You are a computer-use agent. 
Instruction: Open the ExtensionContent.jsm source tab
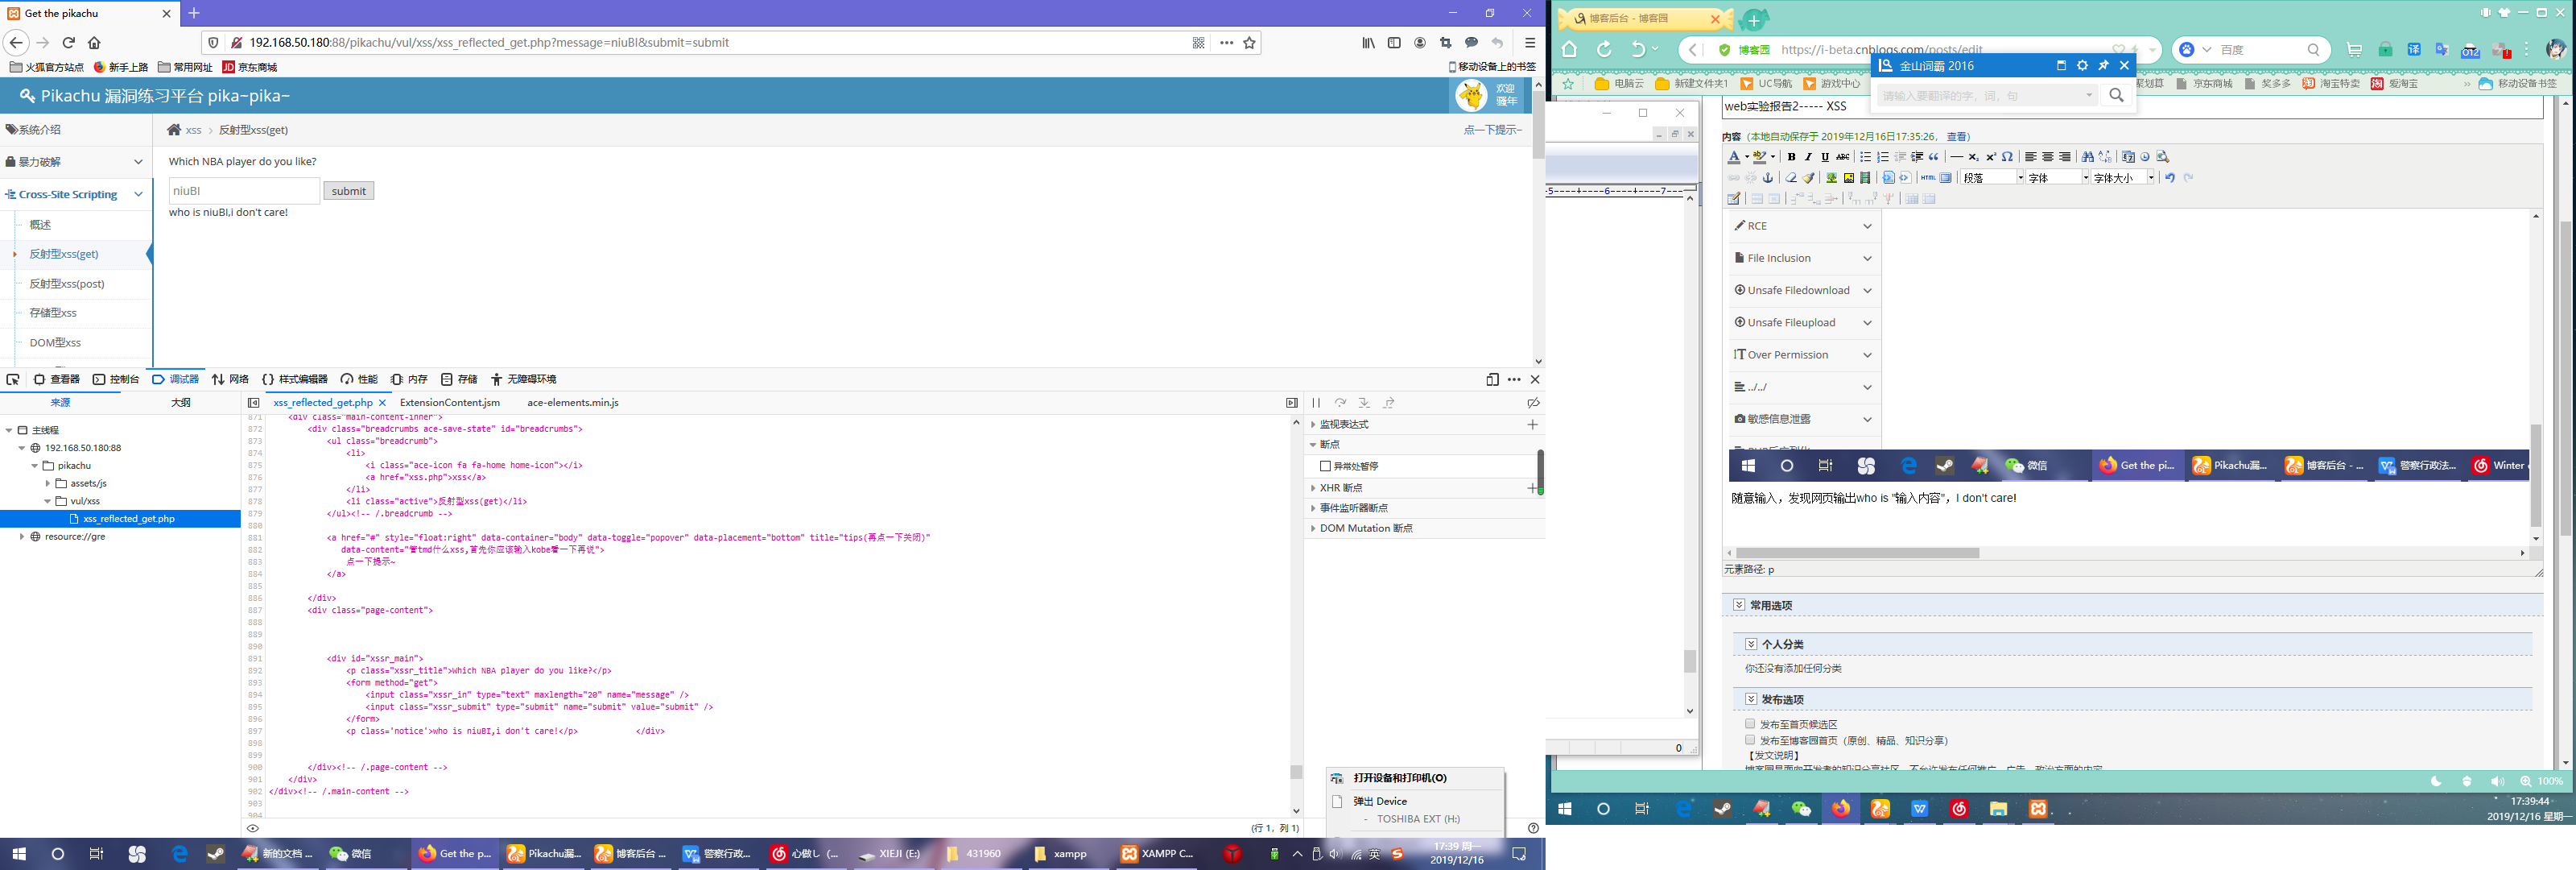click(x=449, y=404)
